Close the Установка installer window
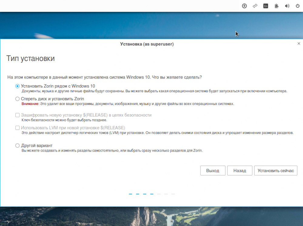 click(299, 43)
